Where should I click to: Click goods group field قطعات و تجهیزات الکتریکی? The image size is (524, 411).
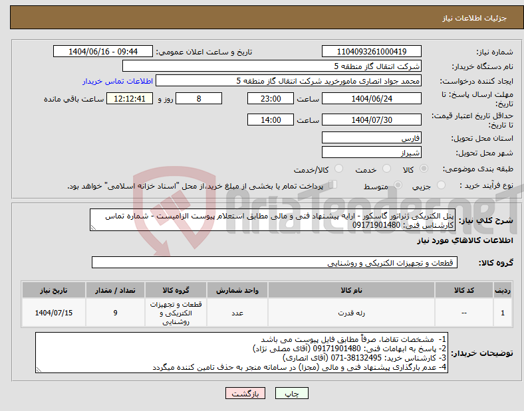point(275,262)
